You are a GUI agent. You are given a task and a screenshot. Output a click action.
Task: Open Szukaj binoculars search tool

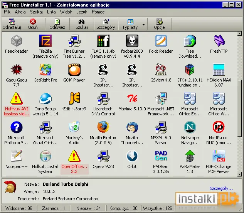point(82,24)
